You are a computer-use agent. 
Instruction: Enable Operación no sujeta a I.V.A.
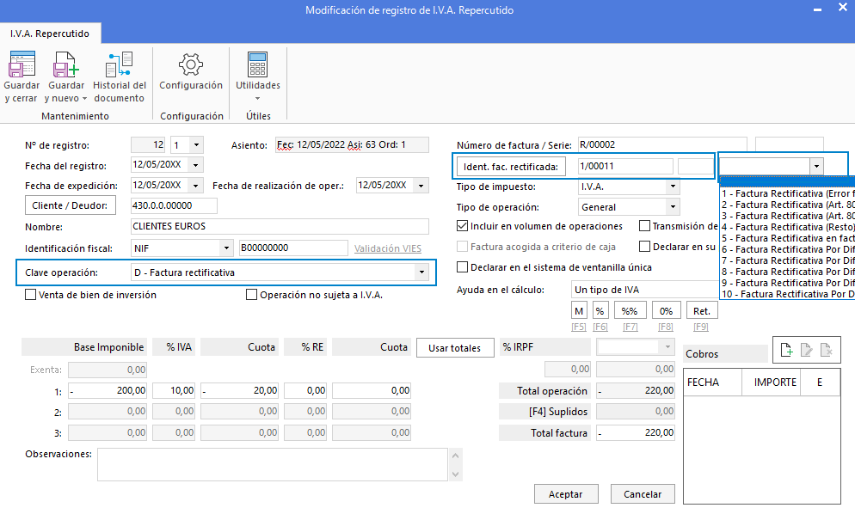(x=251, y=294)
